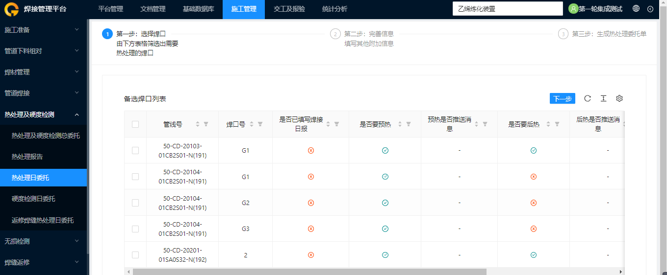Expand the 无损检测 sidebar menu

pyautogui.click(x=43, y=241)
